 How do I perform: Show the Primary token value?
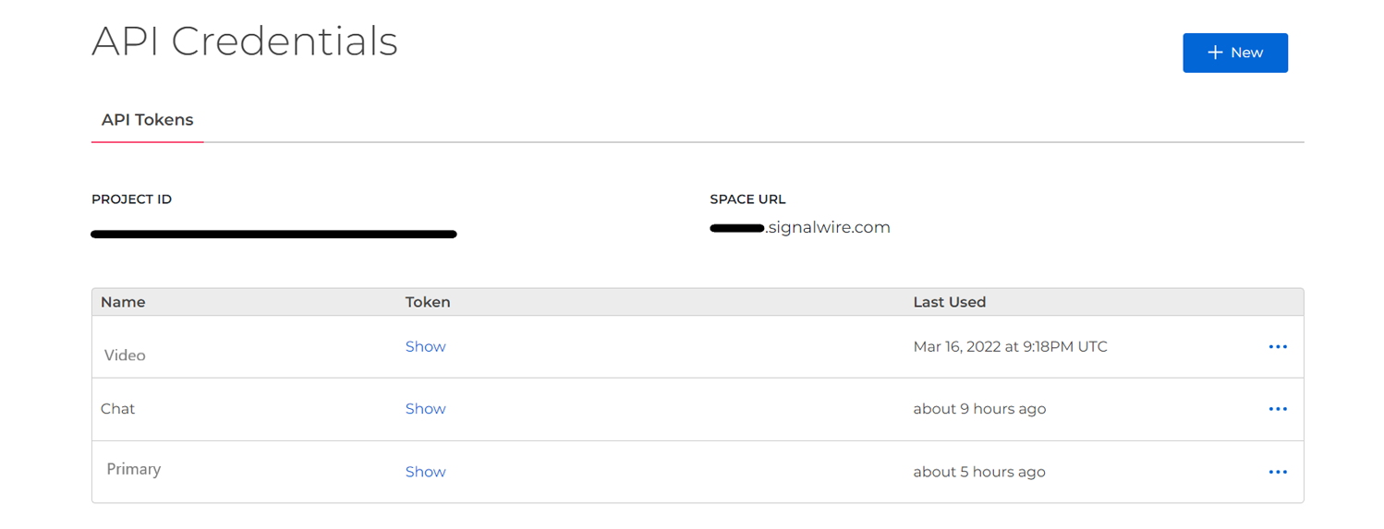(x=425, y=472)
